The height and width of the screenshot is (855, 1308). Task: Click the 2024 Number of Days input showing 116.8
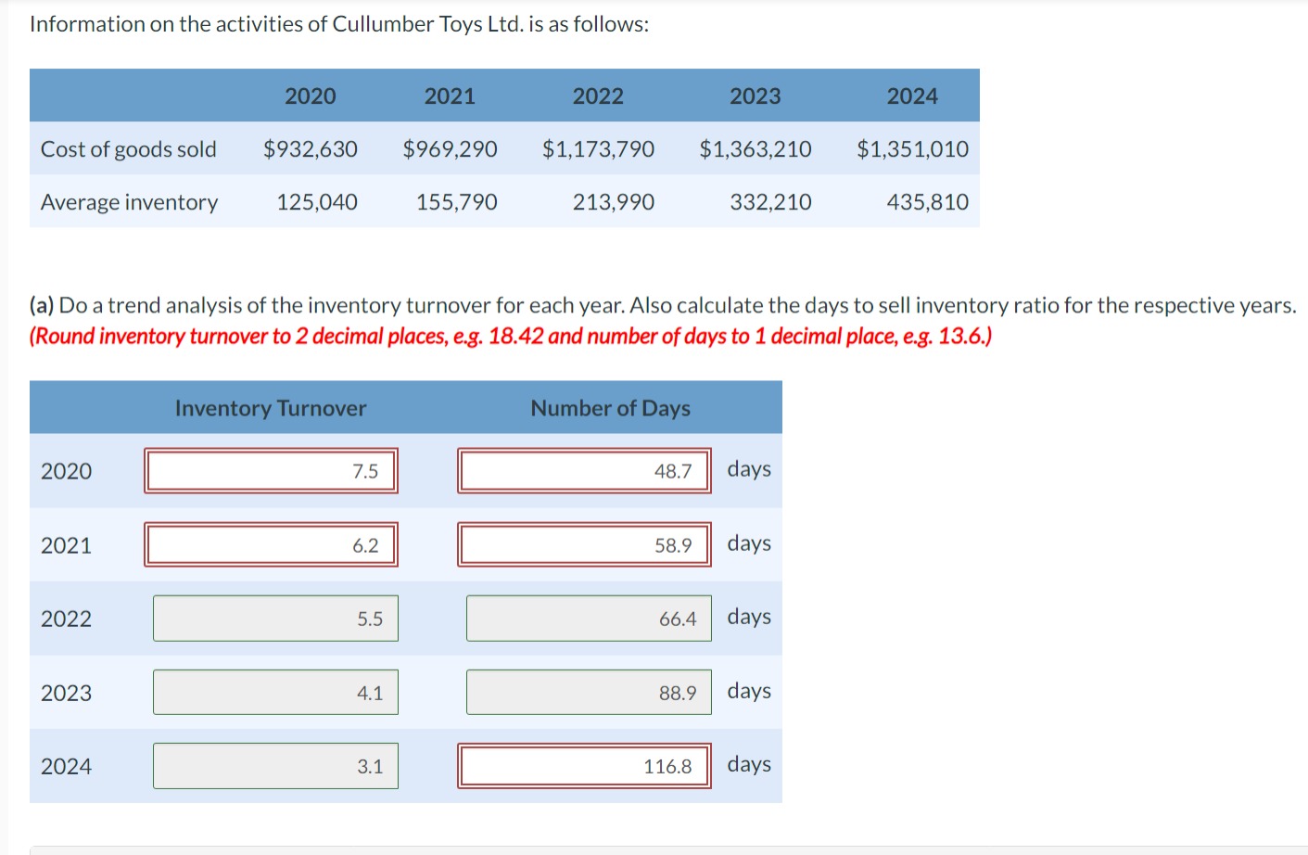point(584,766)
